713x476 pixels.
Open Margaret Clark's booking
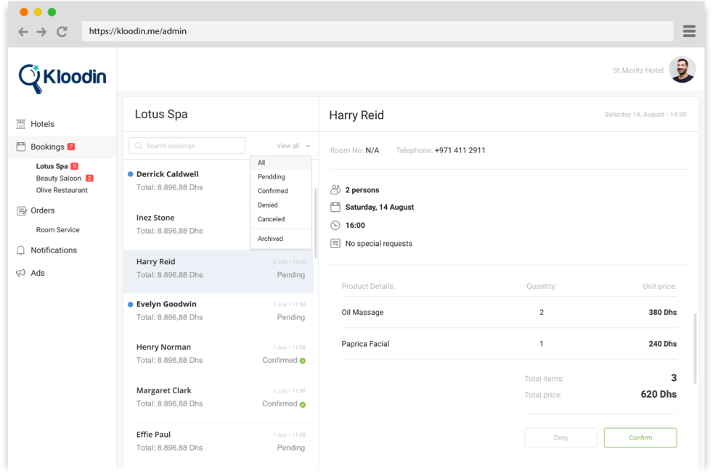click(x=219, y=401)
